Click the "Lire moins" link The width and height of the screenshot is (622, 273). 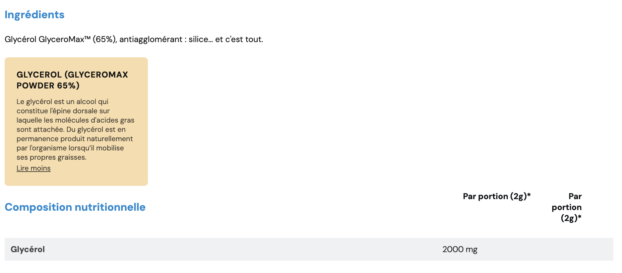click(x=33, y=168)
